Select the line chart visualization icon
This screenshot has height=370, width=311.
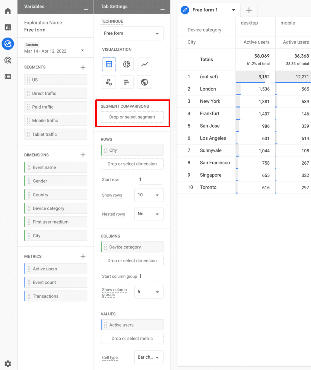click(x=144, y=64)
